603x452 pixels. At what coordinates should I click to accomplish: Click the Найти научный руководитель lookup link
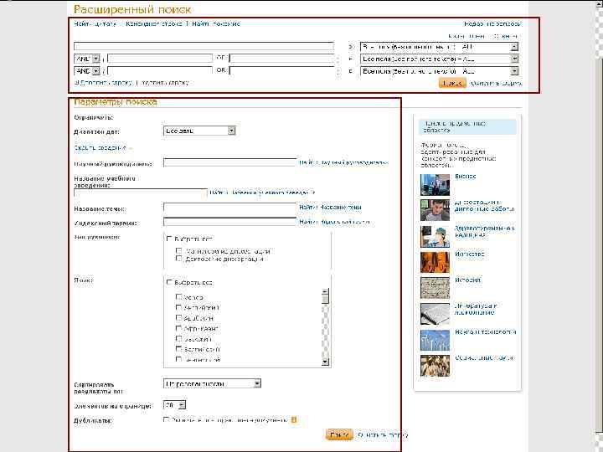[x=344, y=163]
